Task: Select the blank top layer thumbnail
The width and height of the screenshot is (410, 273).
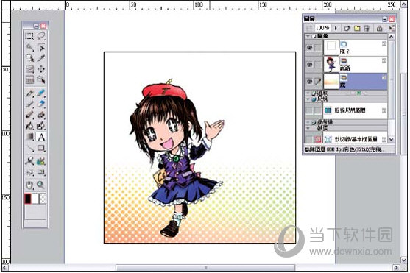Action: pyautogui.click(x=331, y=48)
